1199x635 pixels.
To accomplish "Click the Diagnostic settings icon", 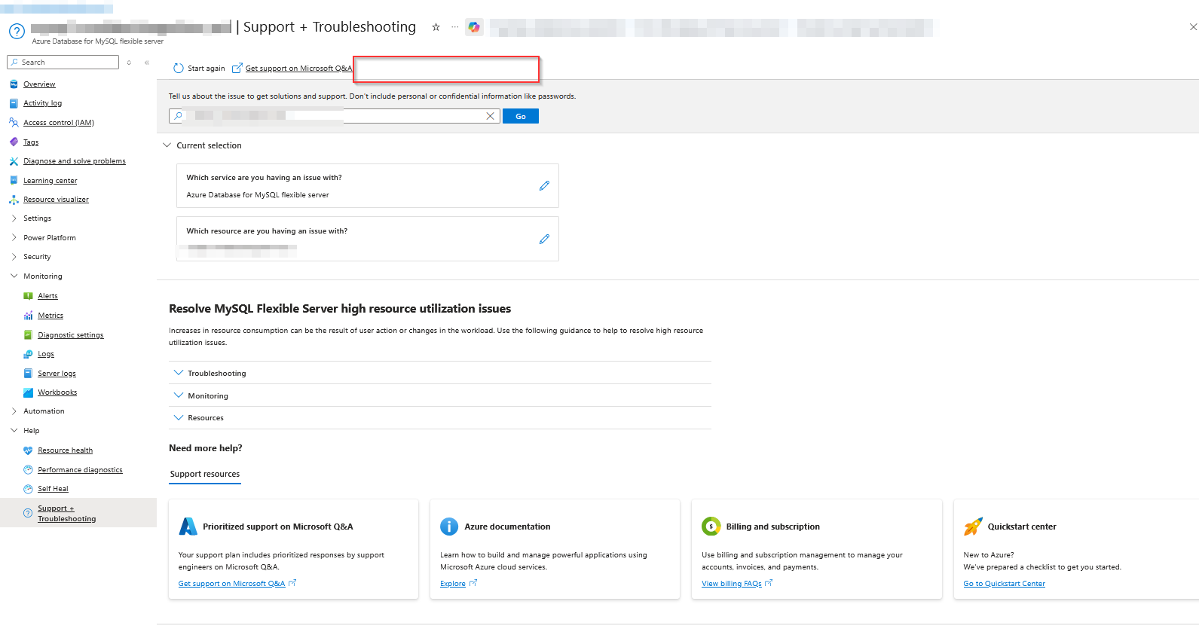I will 28,335.
